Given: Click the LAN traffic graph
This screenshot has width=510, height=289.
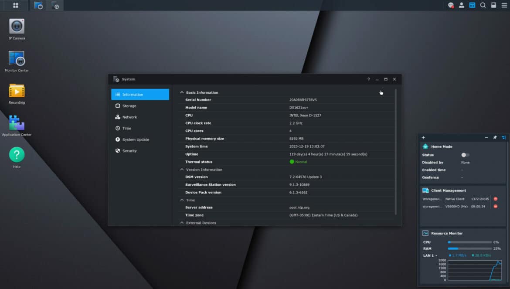Looking at the screenshot, I should coord(475,270).
